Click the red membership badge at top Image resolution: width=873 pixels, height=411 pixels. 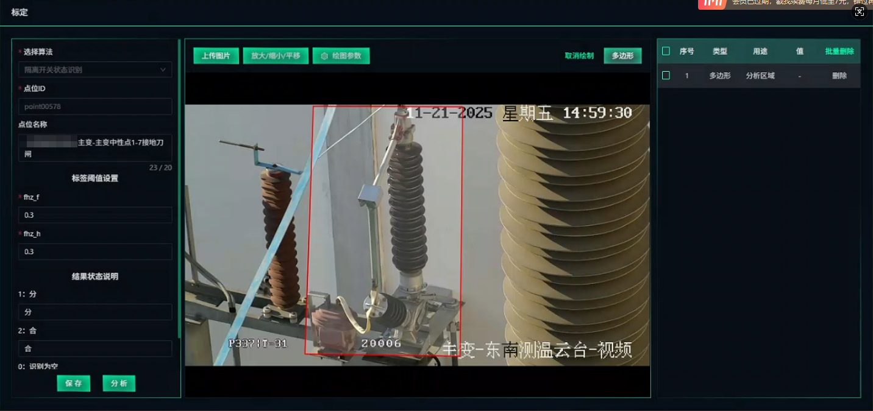click(x=711, y=4)
